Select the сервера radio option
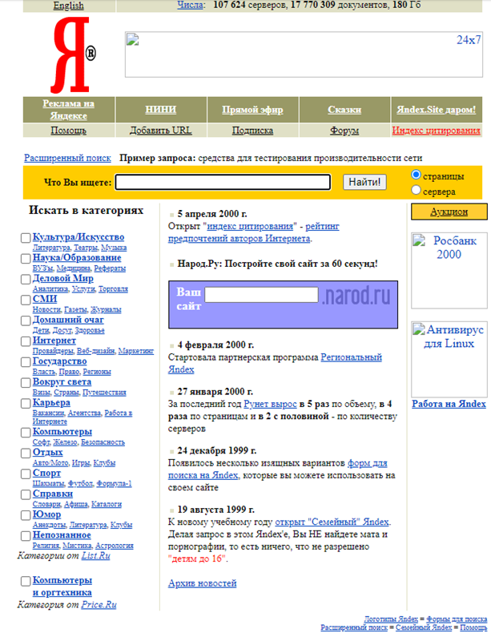Viewport: 491px width, 633px height. pyautogui.click(x=416, y=190)
